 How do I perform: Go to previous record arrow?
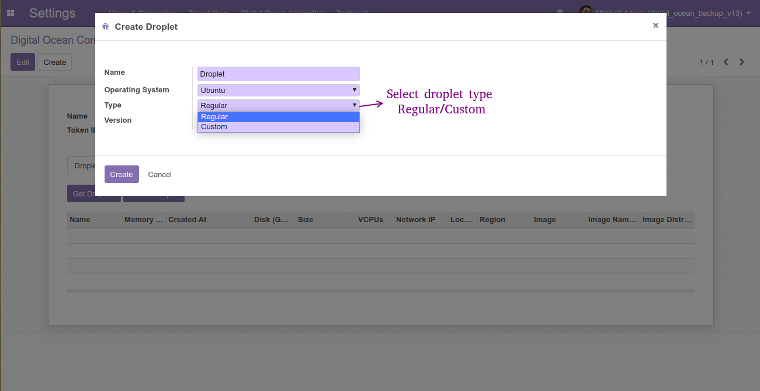(x=726, y=62)
